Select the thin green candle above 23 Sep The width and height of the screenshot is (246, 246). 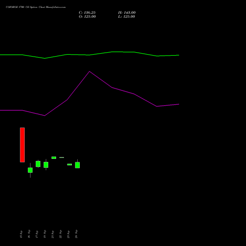point(69,164)
